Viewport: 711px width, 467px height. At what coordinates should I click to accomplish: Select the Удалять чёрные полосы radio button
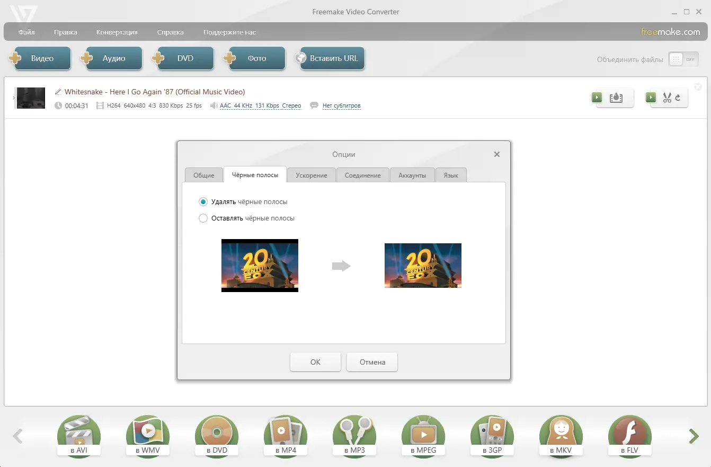click(203, 202)
